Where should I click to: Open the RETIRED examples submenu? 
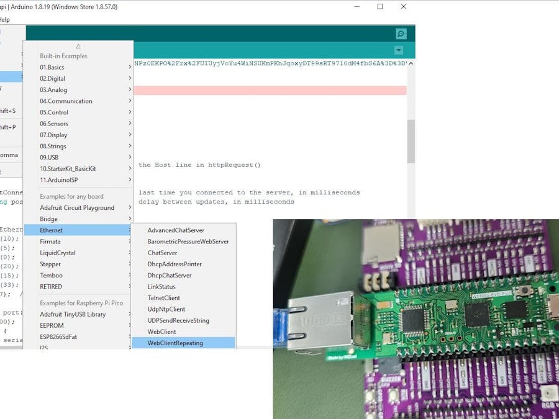(x=78, y=286)
